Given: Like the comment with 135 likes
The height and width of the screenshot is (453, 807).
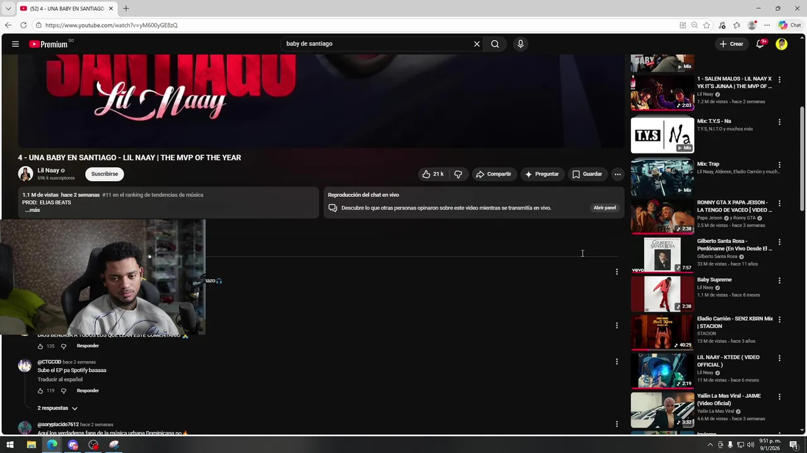Looking at the screenshot, I should (40, 346).
